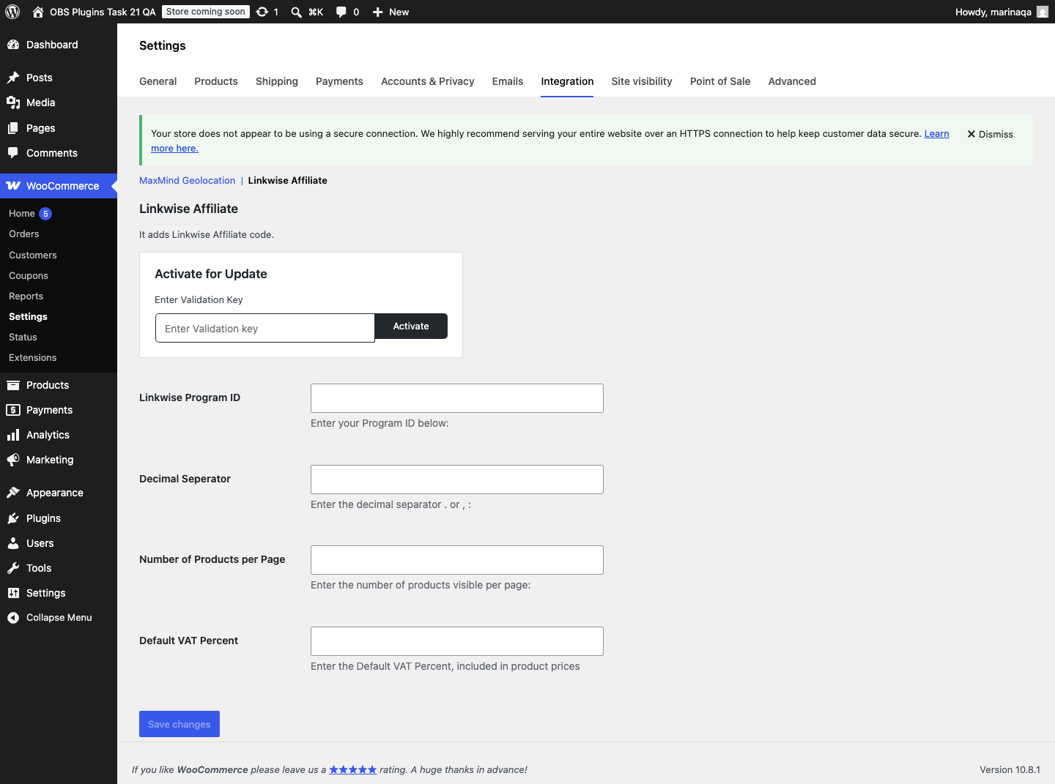Click the Products archive icon in sidebar
Image resolution: width=1055 pixels, height=784 pixels.
[x=13, y=385]
